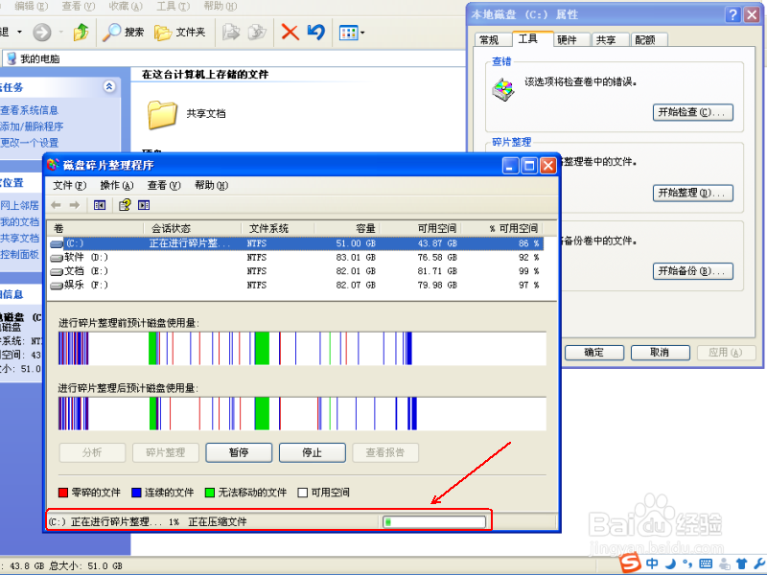Open Search in the Explorer toolbar
The height and width of the screenshot is (575, 767).
coord(123,33)
